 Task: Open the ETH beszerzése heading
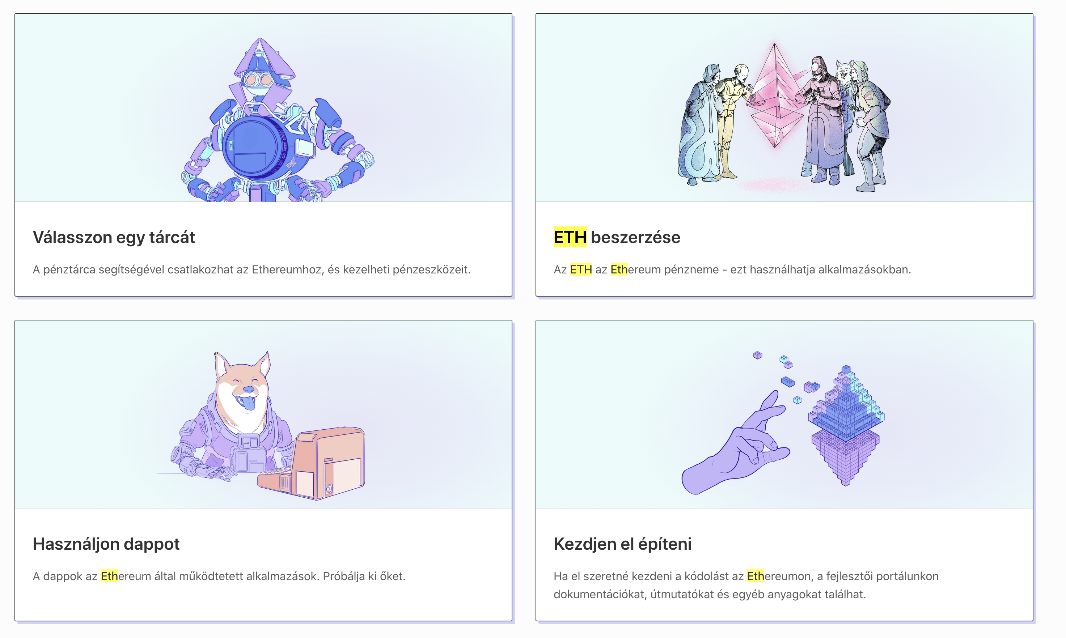[x=617, y=237]
